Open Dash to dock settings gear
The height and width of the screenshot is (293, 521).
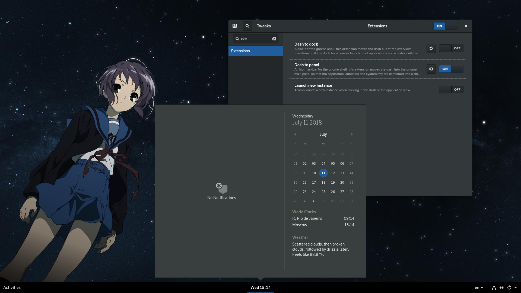(431, 48)
